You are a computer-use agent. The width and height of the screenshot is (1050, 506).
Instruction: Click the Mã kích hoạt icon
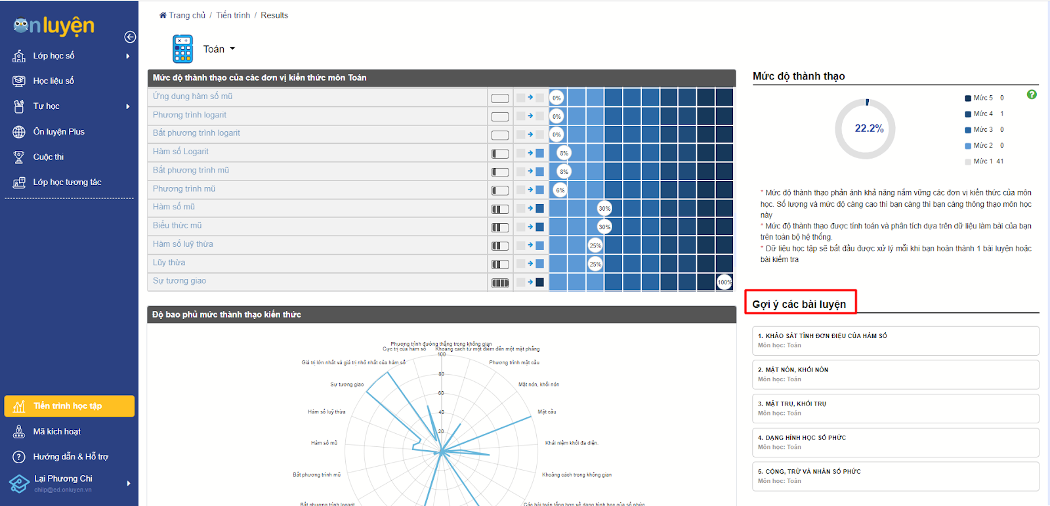19,431
